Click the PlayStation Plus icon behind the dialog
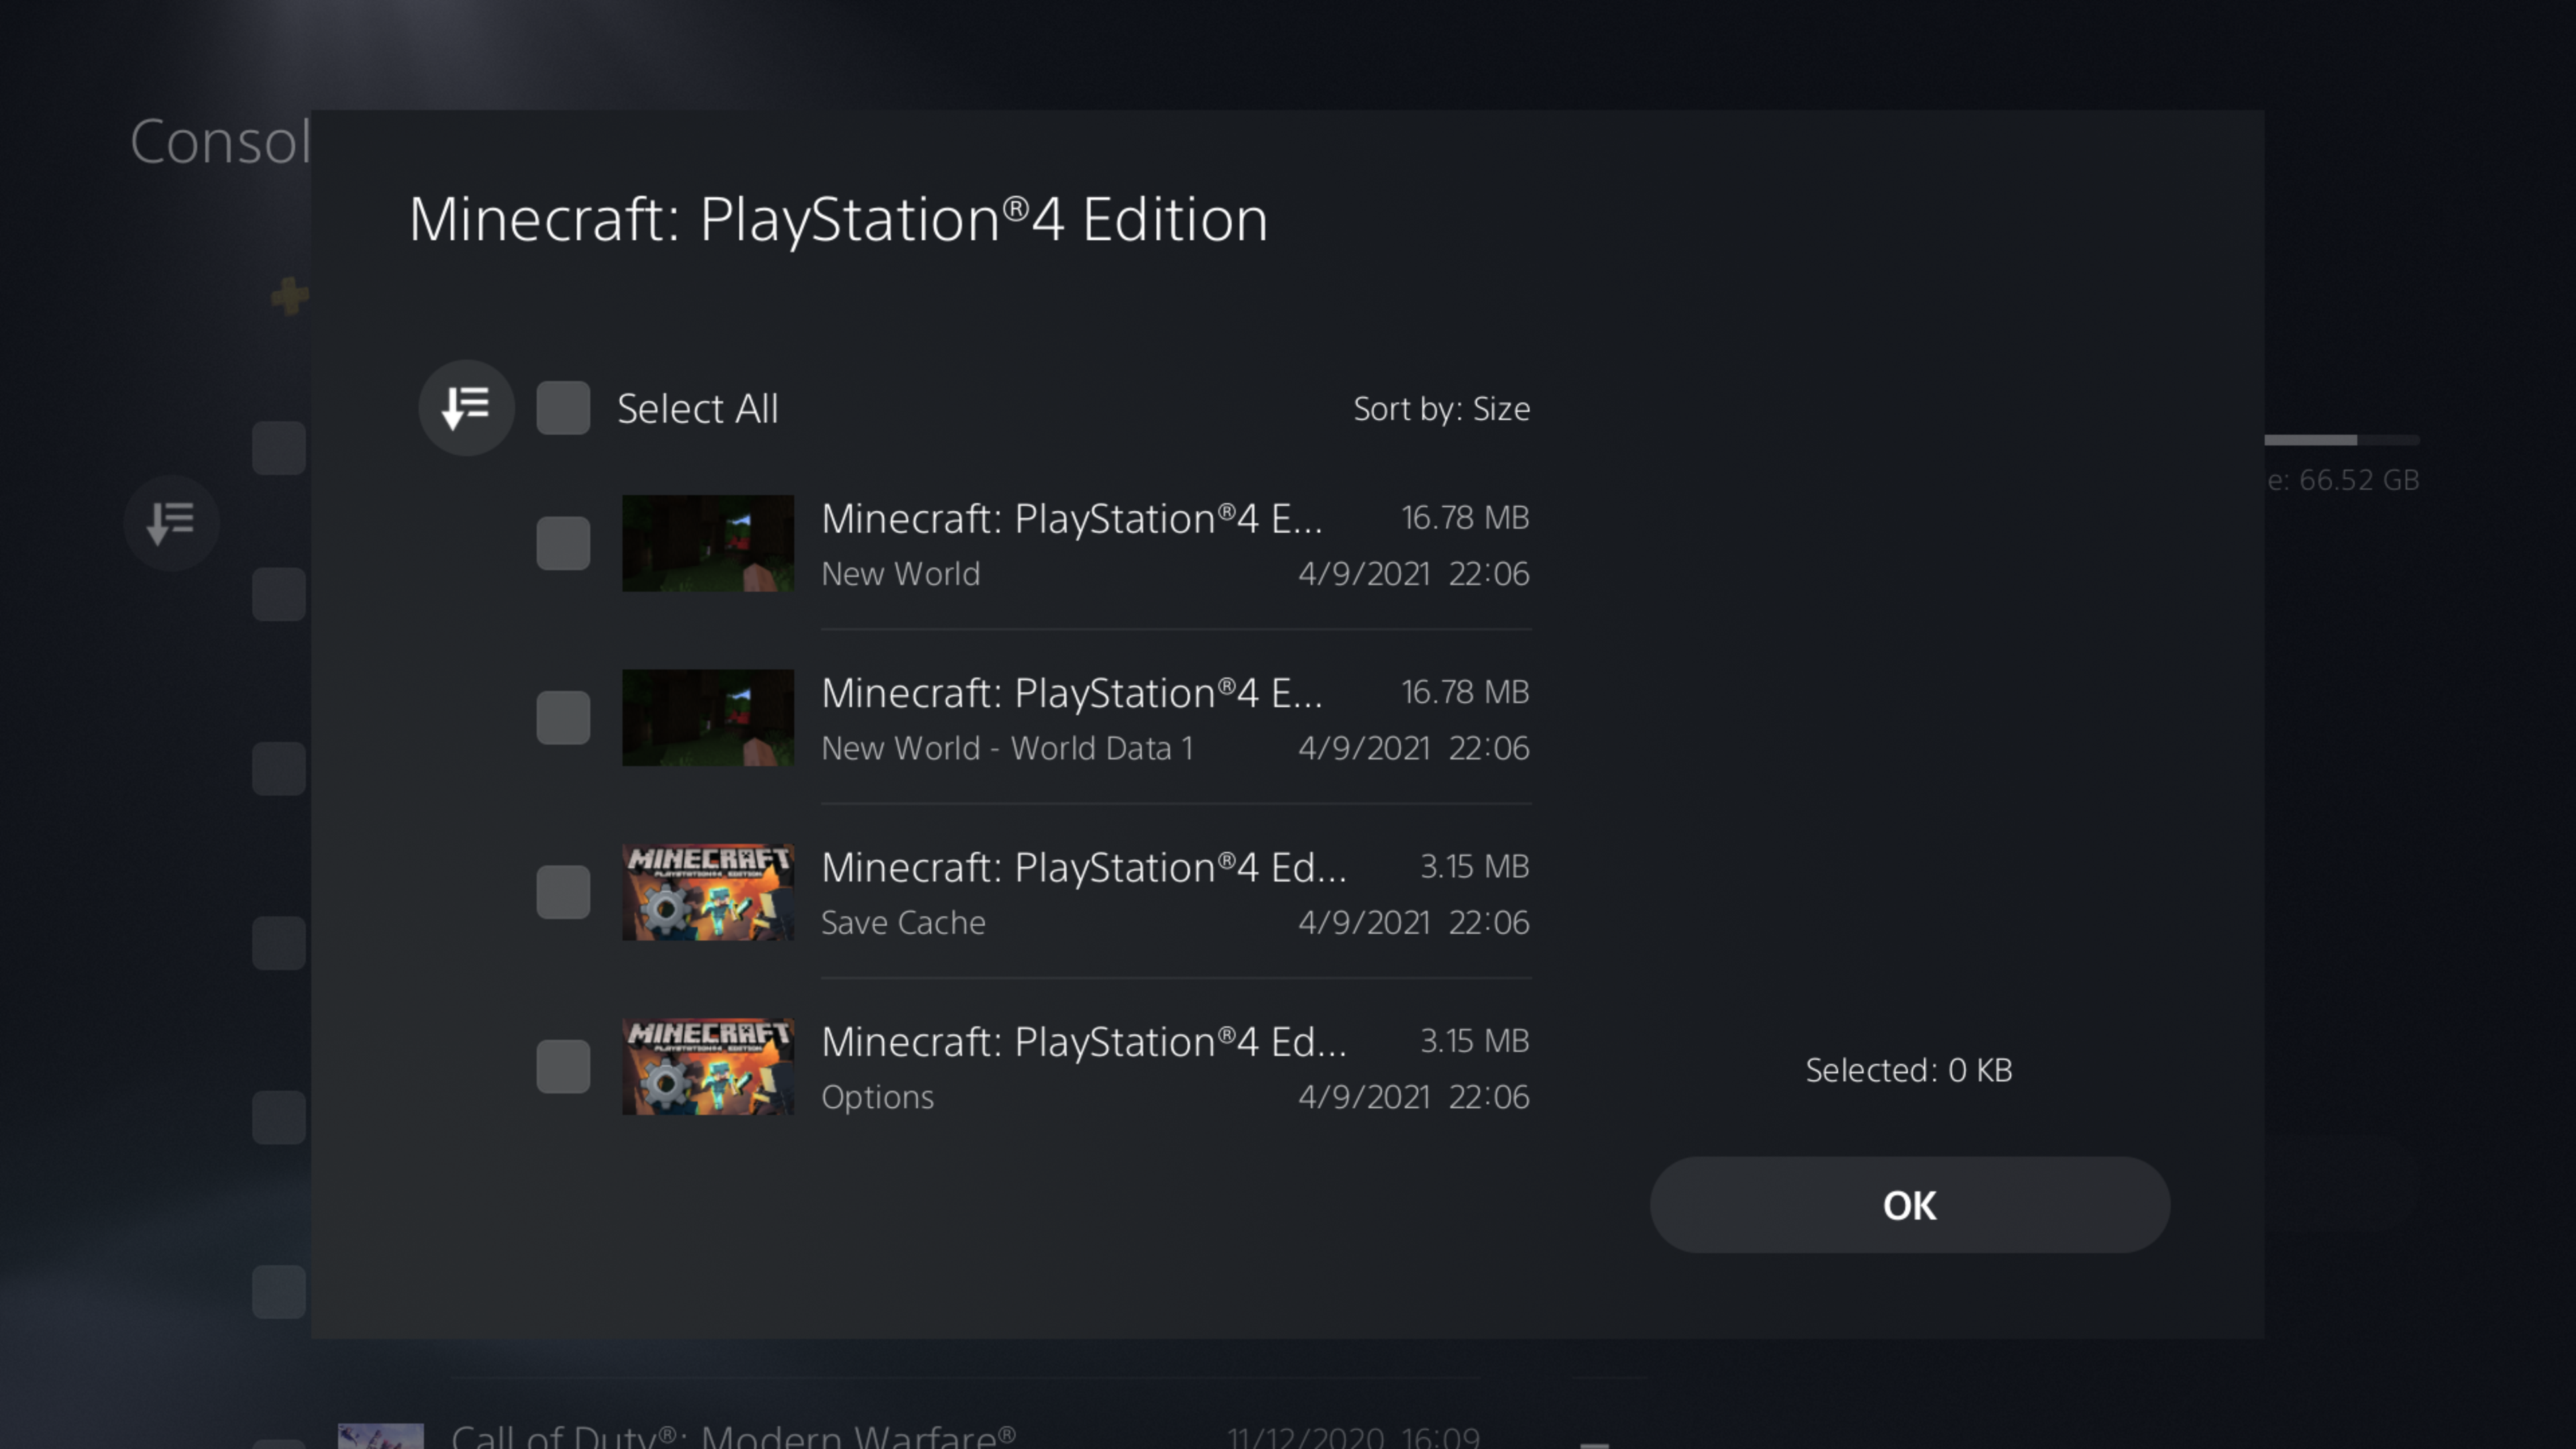2576x1449 pixels. tap(290, 296)
